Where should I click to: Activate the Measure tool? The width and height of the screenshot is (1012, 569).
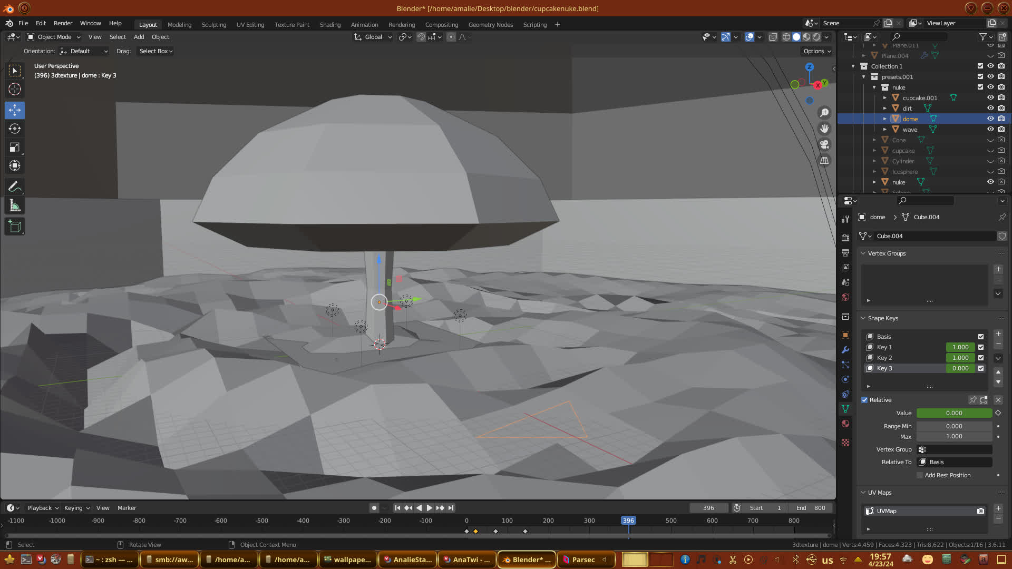pyautogui.click(x=15, y=206)
